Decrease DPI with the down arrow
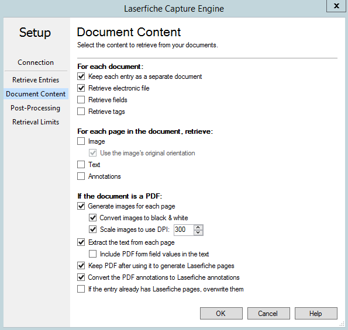Screen dimensions: 348x330 tap(198, 232)
